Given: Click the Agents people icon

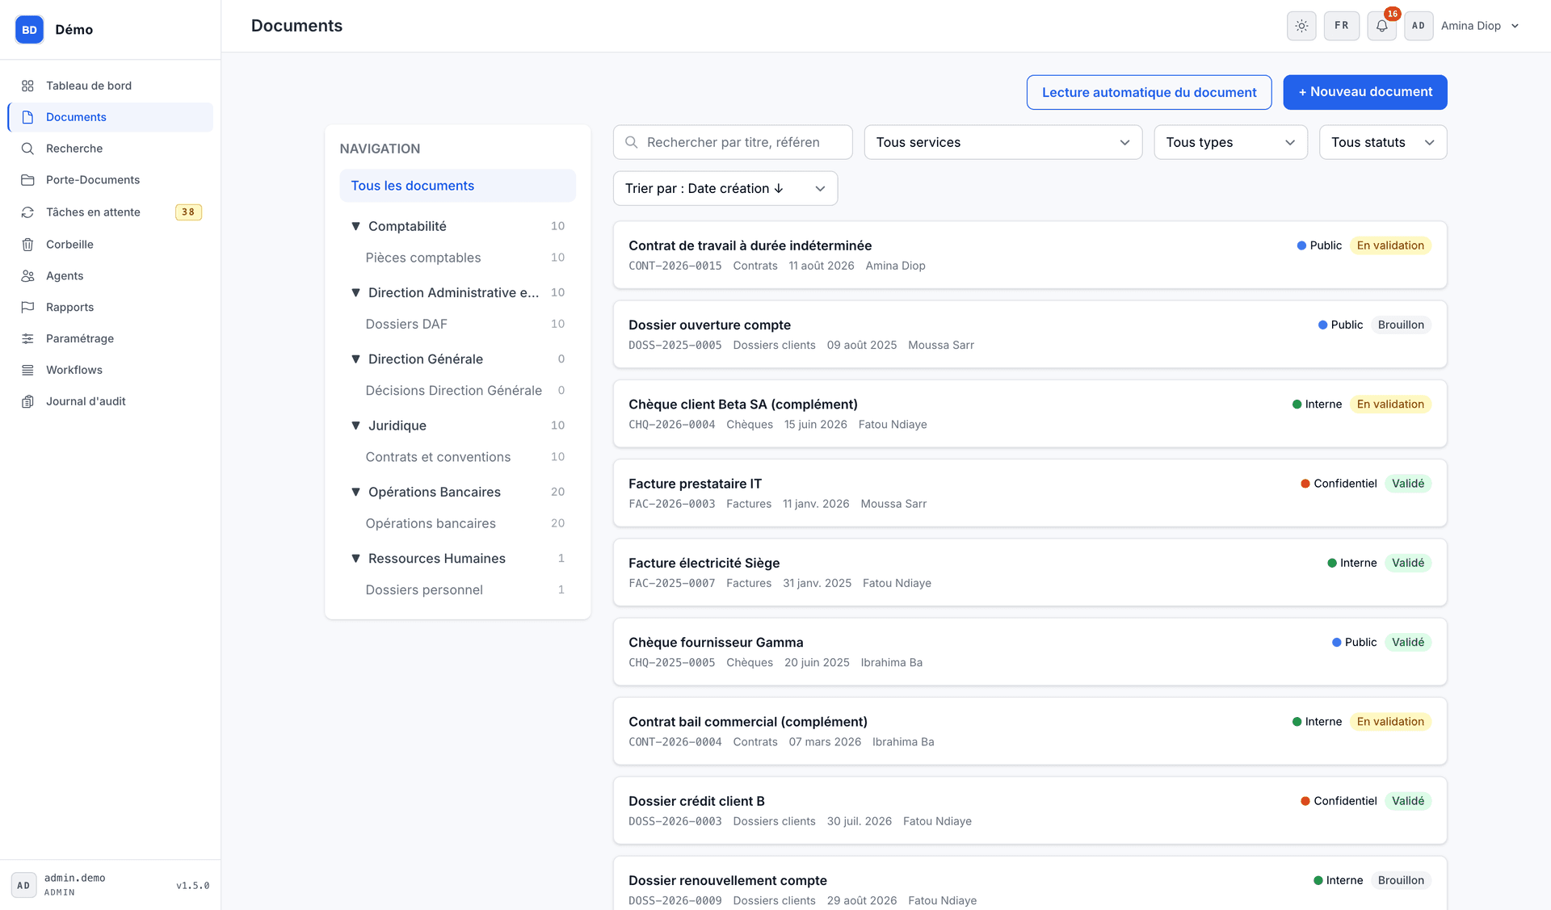Looking at the screenshot, I should 27,276.
